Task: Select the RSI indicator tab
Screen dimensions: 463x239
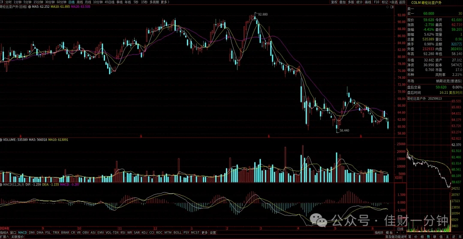Action: [x=123, y=233]
